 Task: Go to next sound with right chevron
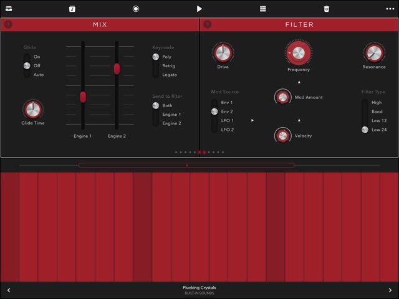390,290
